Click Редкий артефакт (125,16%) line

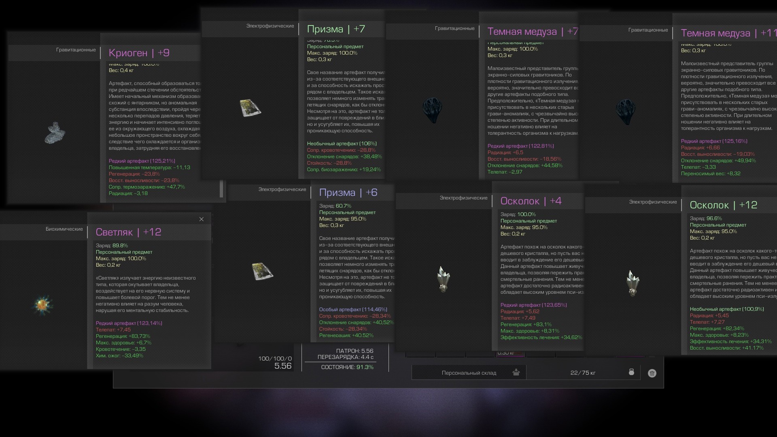coord(714,141)
